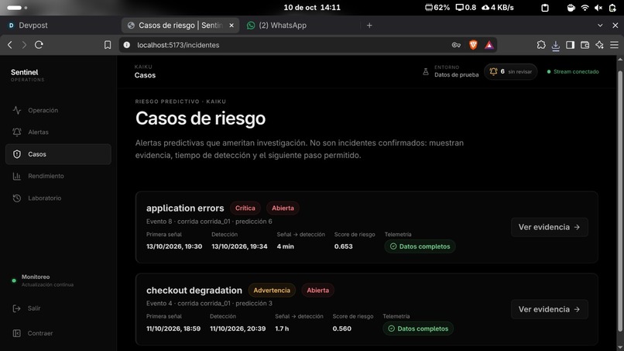624x351 pixels.
Task: Click the Brave Rewards triangle icon
Action: point(489,45)
